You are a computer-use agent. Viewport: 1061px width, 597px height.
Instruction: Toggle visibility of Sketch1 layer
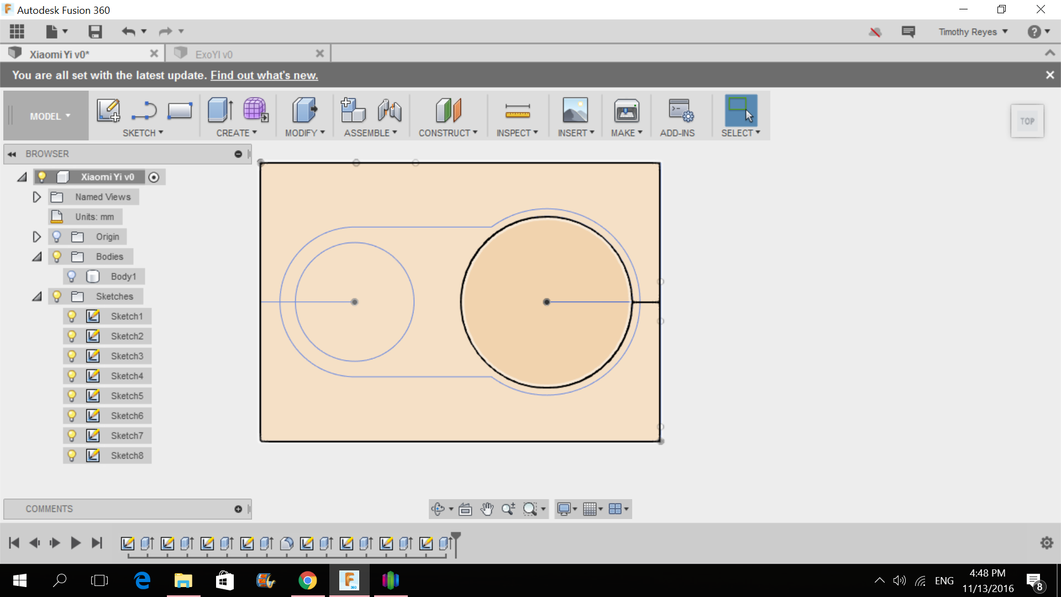tap(71, 316)
